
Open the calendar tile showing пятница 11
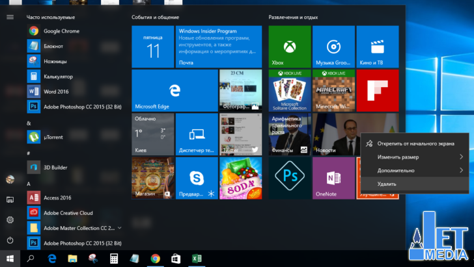point(153,47)
